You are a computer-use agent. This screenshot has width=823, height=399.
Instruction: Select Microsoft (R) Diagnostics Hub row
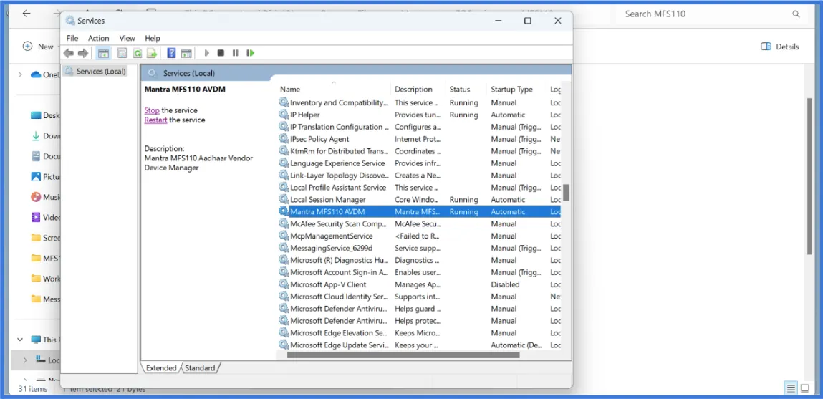(x=419, y=260)
